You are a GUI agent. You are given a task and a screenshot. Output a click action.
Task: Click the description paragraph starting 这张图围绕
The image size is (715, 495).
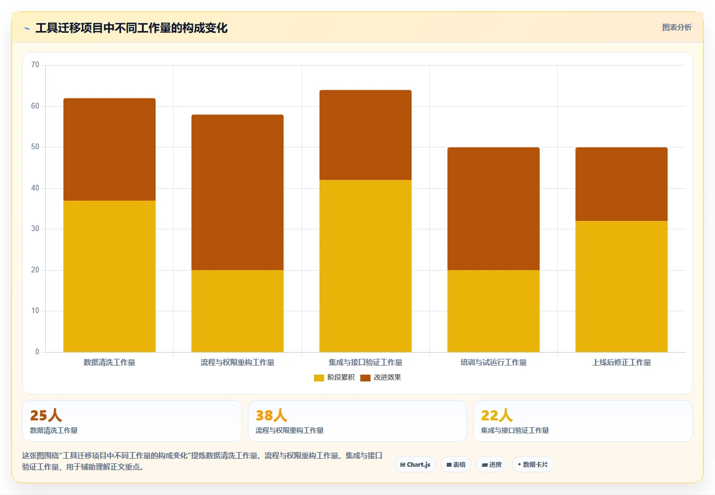click(x=203, y=461)
